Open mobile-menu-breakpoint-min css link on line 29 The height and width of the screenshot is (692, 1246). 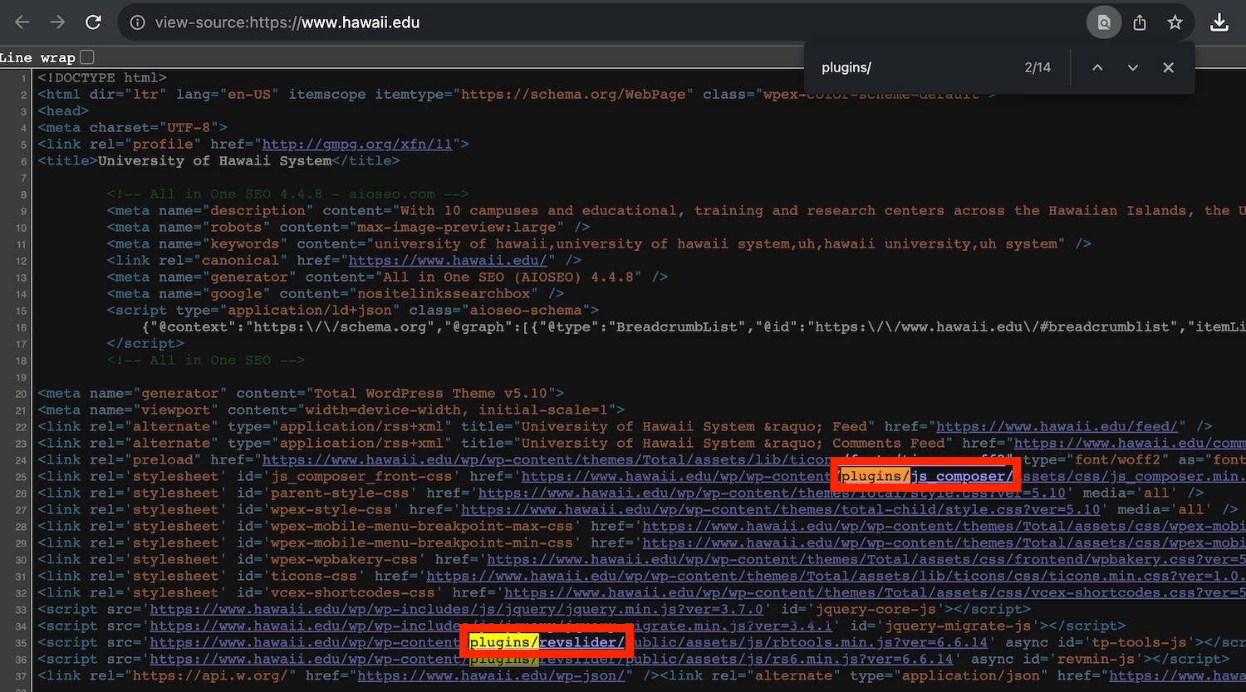(944, 542)
